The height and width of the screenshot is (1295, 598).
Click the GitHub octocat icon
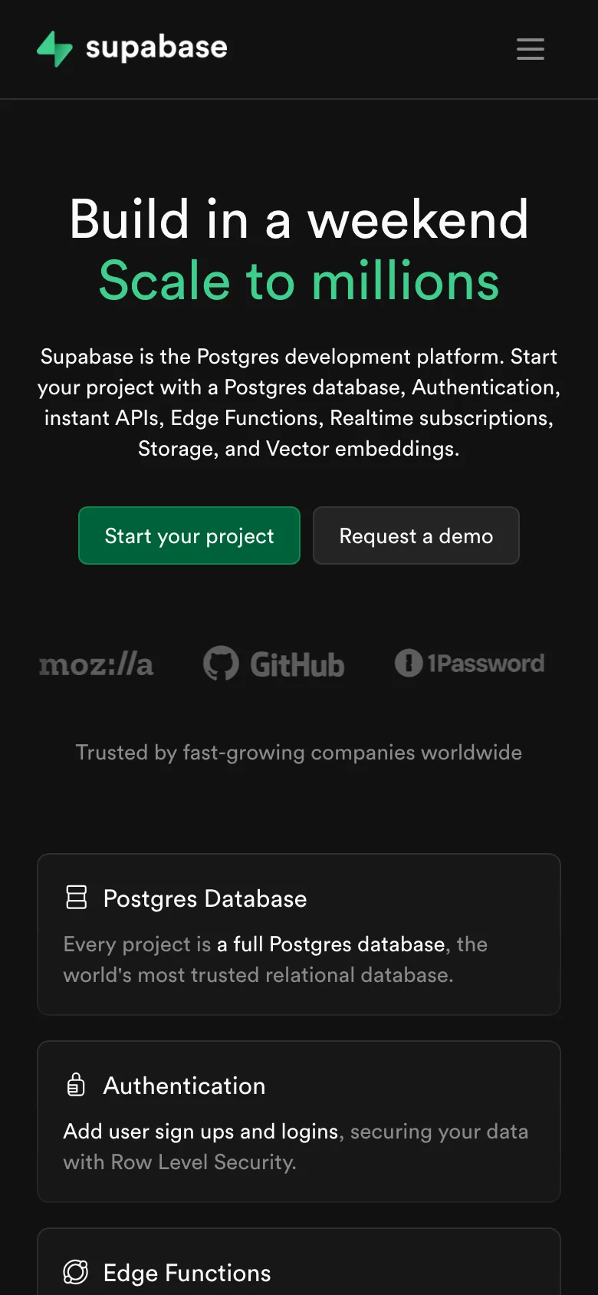pos(221,664)
